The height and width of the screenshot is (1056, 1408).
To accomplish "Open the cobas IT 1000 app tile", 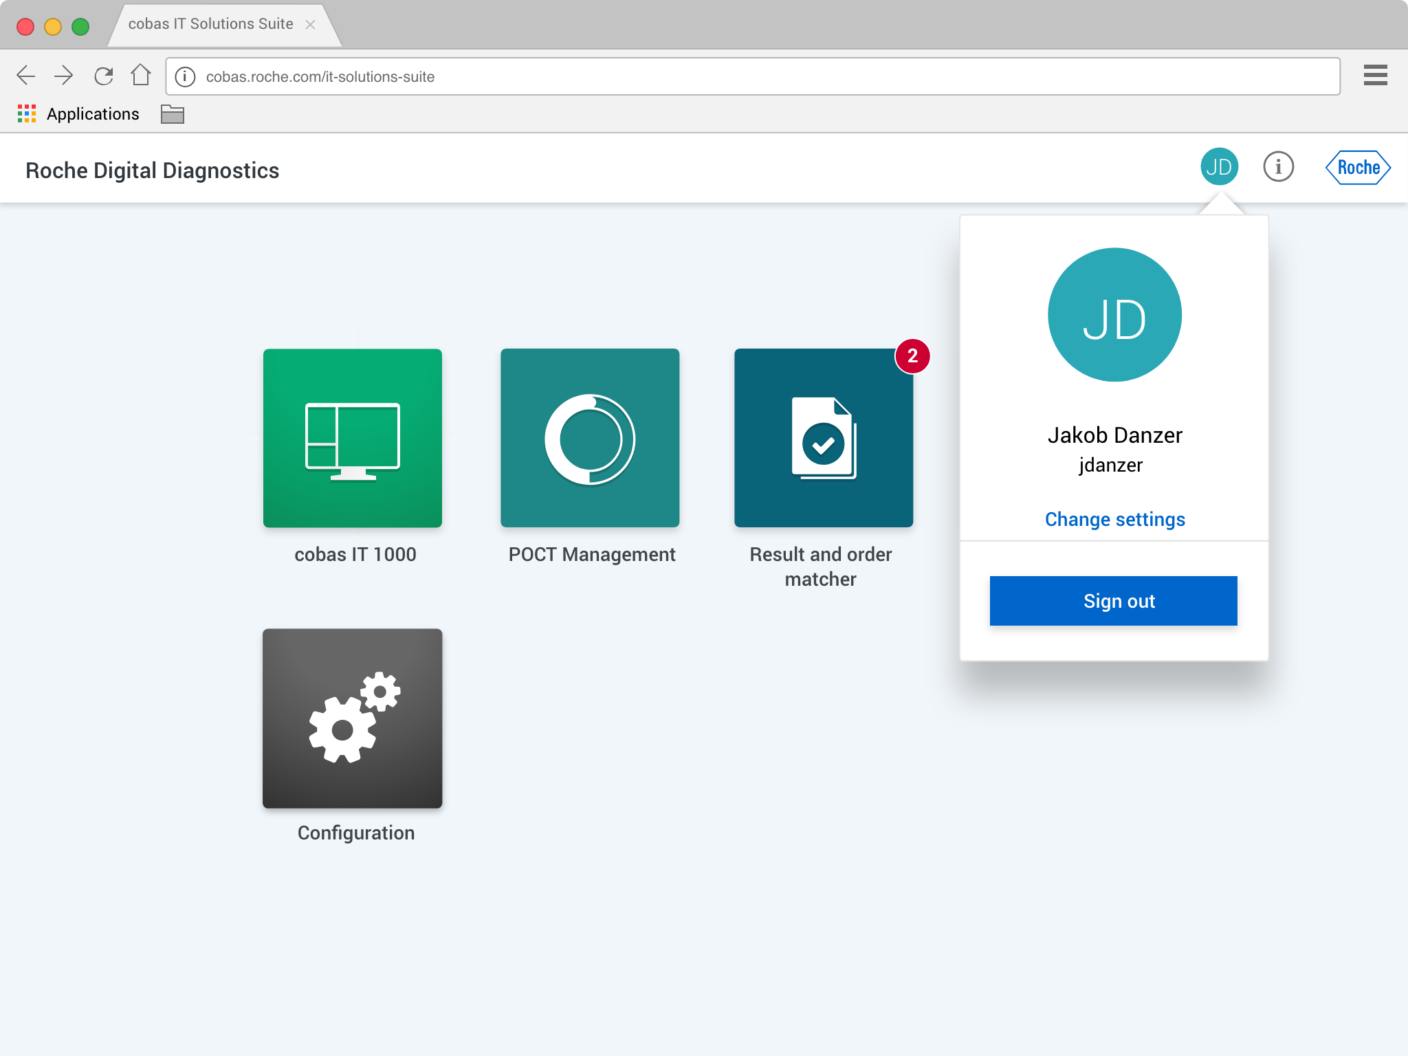I will [352, 438].
